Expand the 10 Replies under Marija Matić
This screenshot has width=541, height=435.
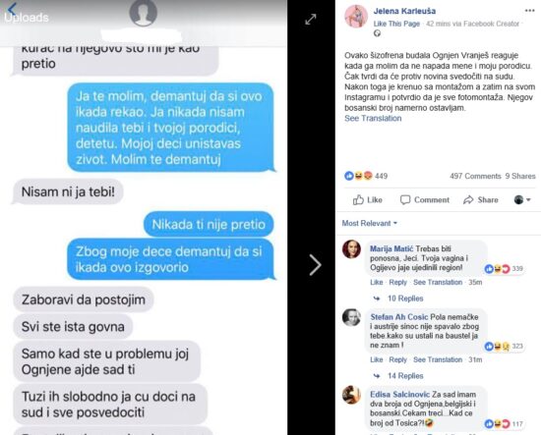point(405,299)
